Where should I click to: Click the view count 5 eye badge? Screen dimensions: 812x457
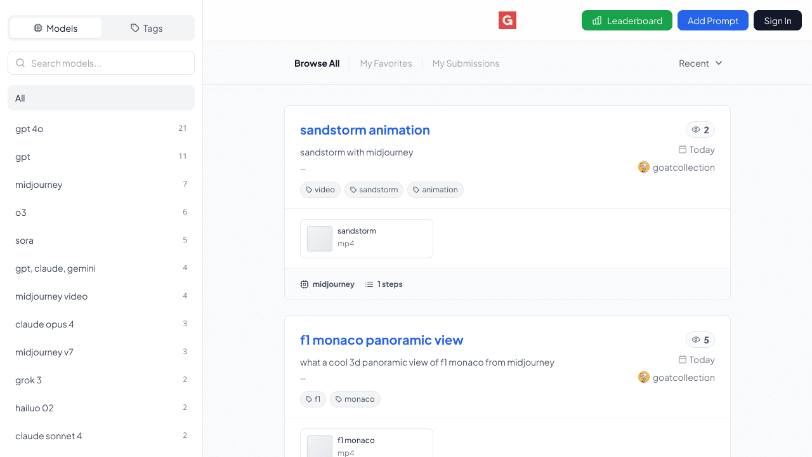700,340
